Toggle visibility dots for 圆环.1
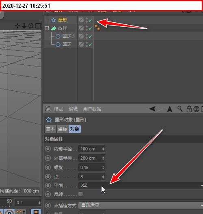This screenshot has width=203, height=214. [x=86, y=36]
